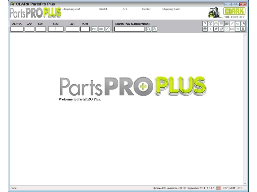
Task: Click the pushpin icon
Action: [x=216, y=29]
